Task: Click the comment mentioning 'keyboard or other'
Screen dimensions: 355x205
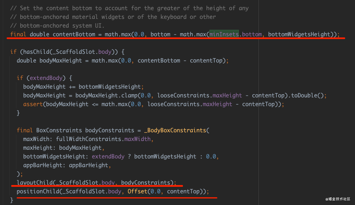Action: point(113,17)
